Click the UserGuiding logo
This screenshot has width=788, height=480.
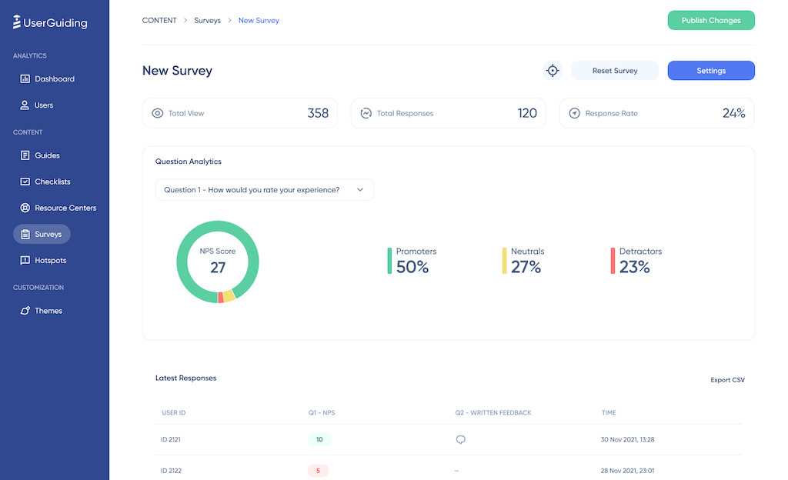coord(48,22)
